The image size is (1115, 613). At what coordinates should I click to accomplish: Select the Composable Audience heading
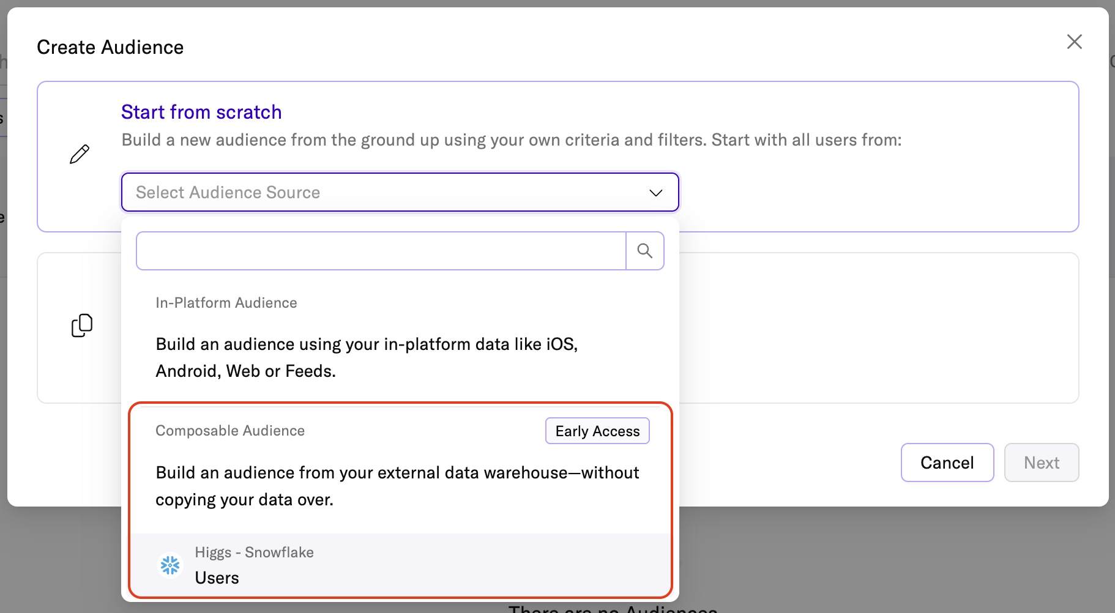pyautogui.click(x=229, y=431)
